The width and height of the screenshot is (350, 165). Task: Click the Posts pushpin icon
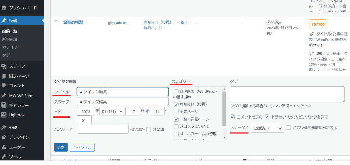(x=4, y=20)
